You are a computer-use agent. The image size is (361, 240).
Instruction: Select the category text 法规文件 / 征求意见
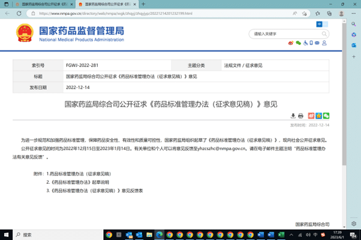[x=243, y=65]
